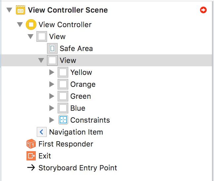Click the Navigation Item back-chevron icon
The width and height of the screenshot is (214, 181).
click(x=42, y=132)
